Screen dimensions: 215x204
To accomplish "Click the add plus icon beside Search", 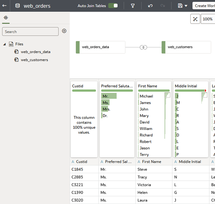I will click(x=64, y=31).
